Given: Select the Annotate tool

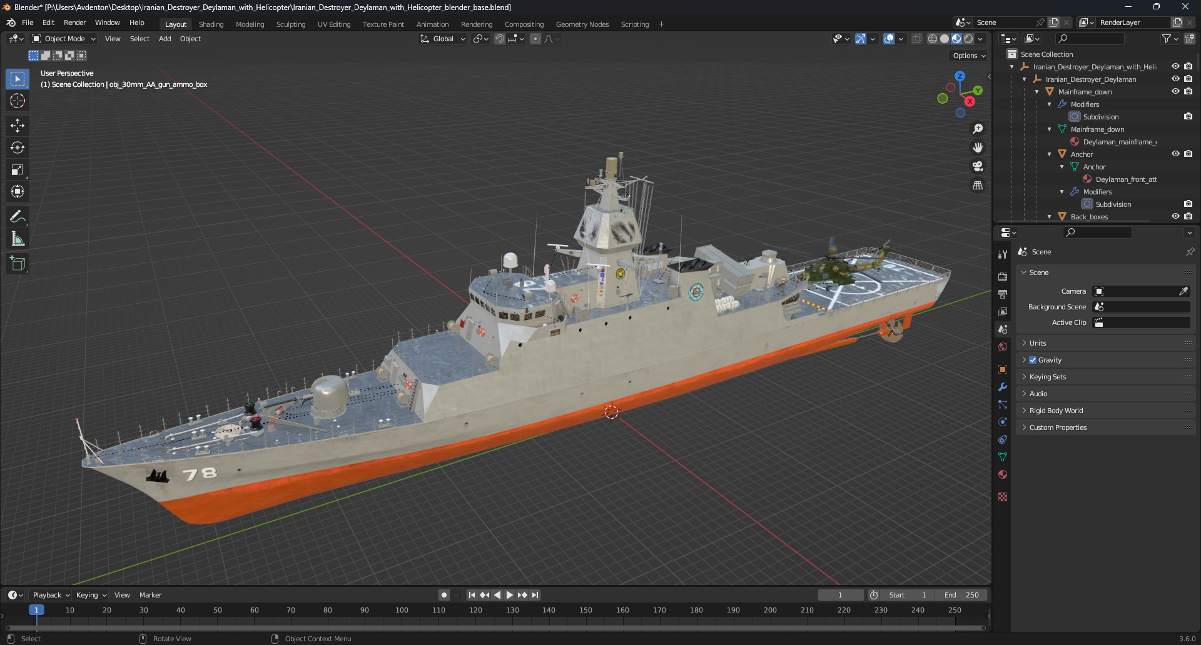Looking at the screenshot, I should (x=18, y=216).
